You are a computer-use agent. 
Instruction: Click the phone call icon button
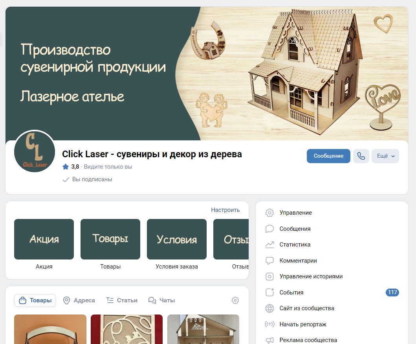361,156
